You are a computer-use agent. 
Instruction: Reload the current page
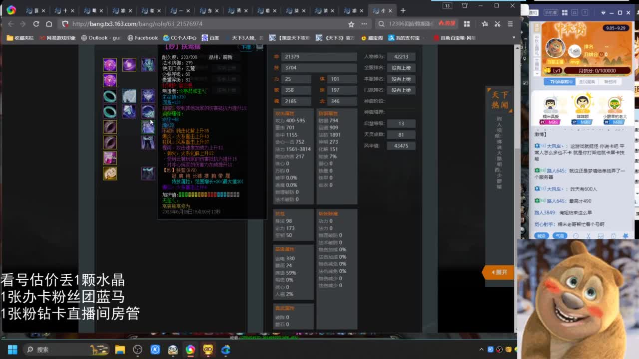36,24
